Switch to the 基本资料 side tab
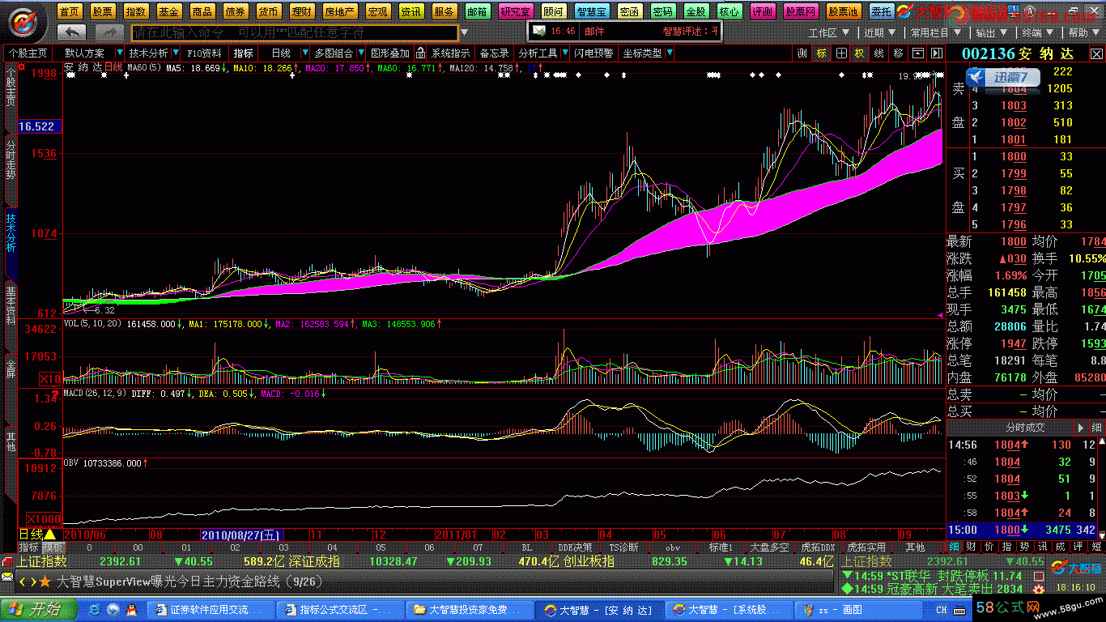Image resolution: width=1106 pixels, height=622 pixels. (11, 305)
